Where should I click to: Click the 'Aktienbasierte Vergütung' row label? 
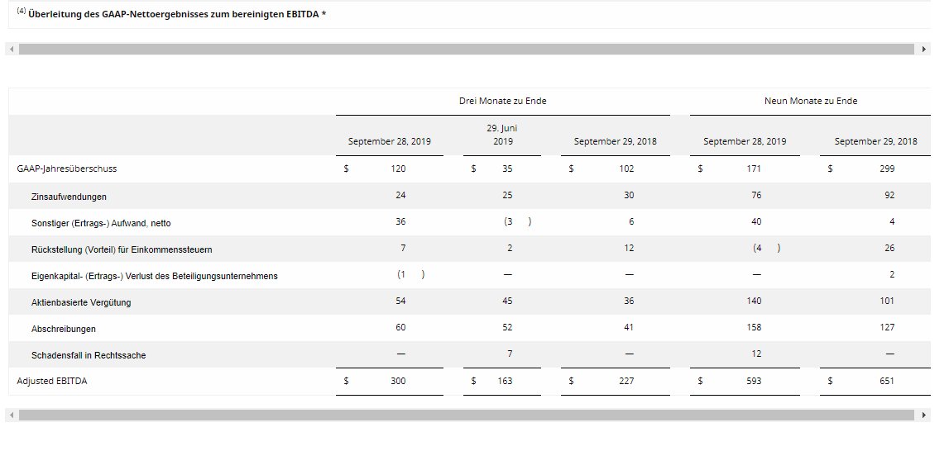tap(81, 302)
